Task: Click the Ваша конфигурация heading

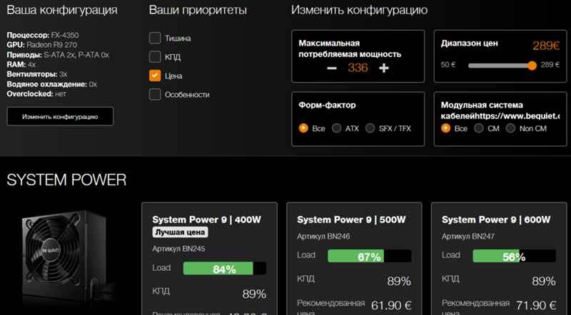Action: coord(62,10)
